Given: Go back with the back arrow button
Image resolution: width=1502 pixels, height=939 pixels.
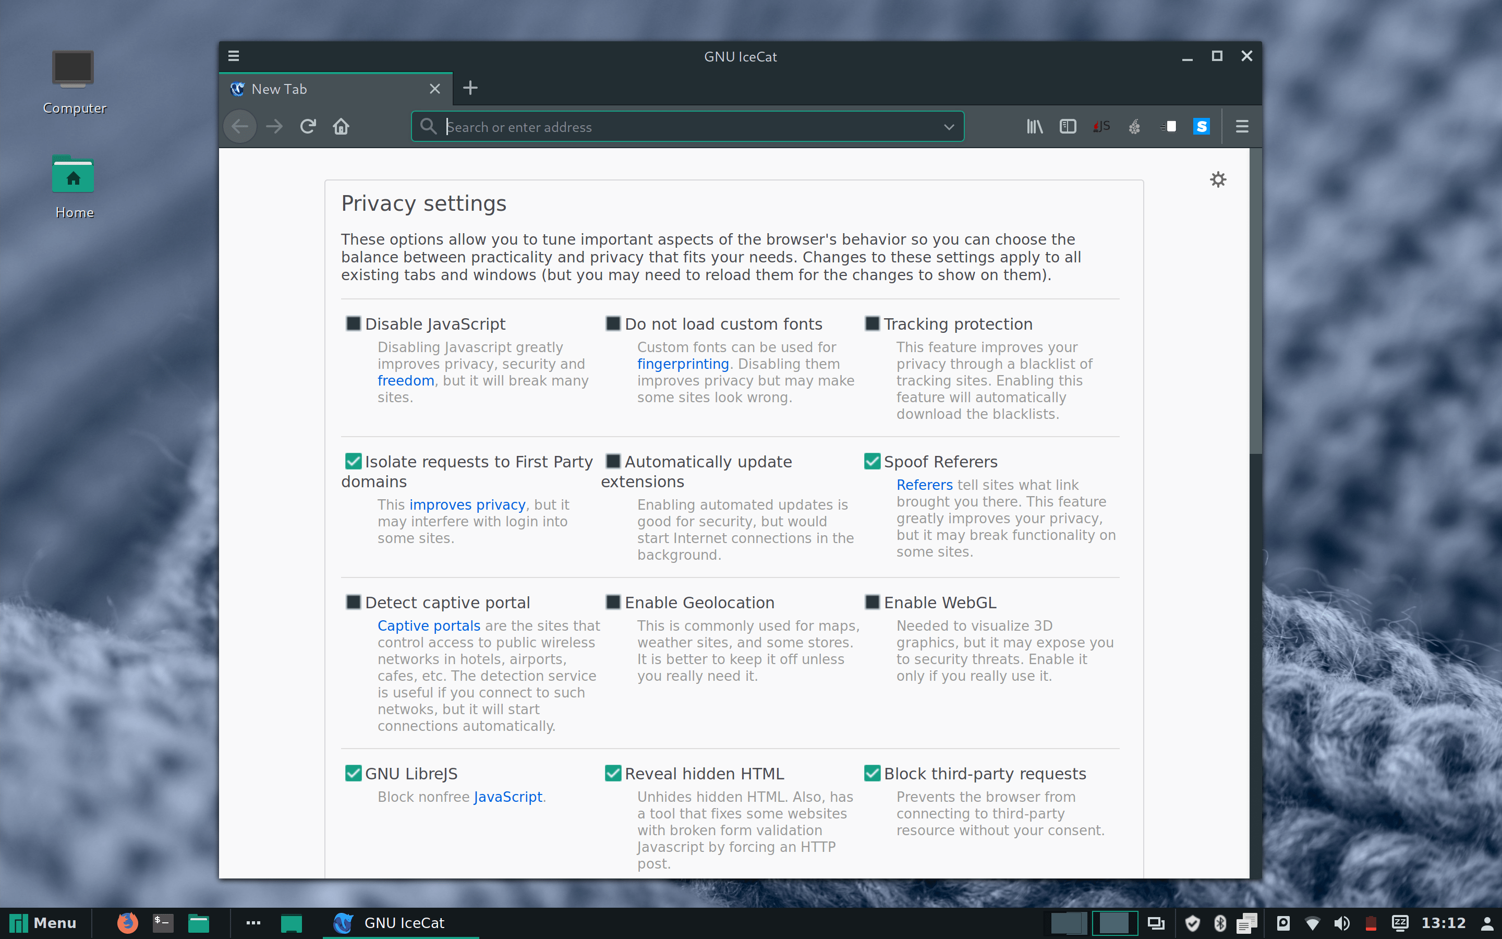Looking at the screenshot, I should pos(240,127).
